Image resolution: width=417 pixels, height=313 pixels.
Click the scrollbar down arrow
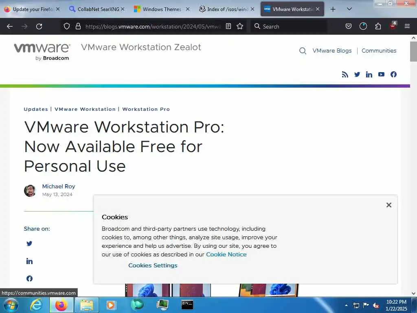[x=413, y=293]
